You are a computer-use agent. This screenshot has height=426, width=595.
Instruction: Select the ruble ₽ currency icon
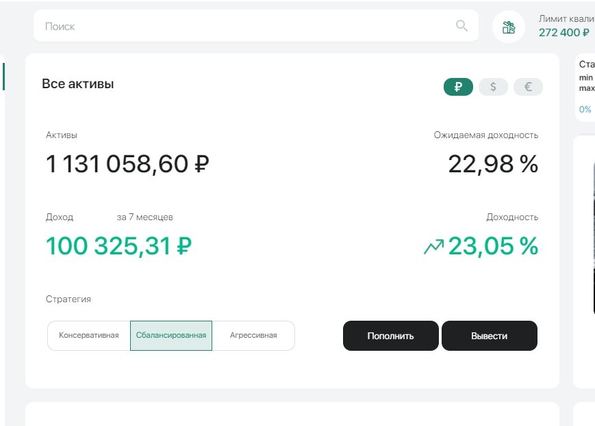click(457, 86)
